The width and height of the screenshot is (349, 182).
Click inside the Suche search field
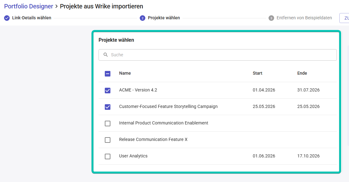coord(187,55)
